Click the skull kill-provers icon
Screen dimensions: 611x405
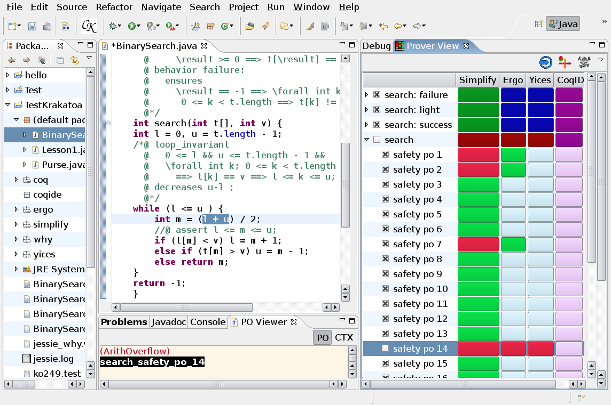pos(584,62)
